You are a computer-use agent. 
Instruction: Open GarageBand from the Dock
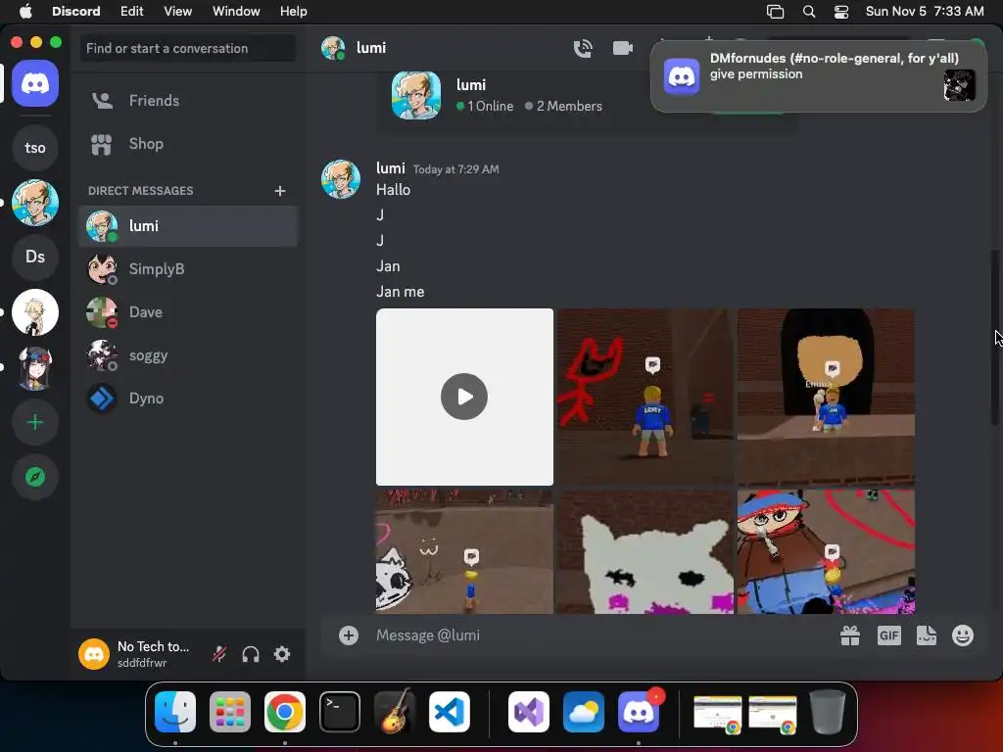point(395,712)
